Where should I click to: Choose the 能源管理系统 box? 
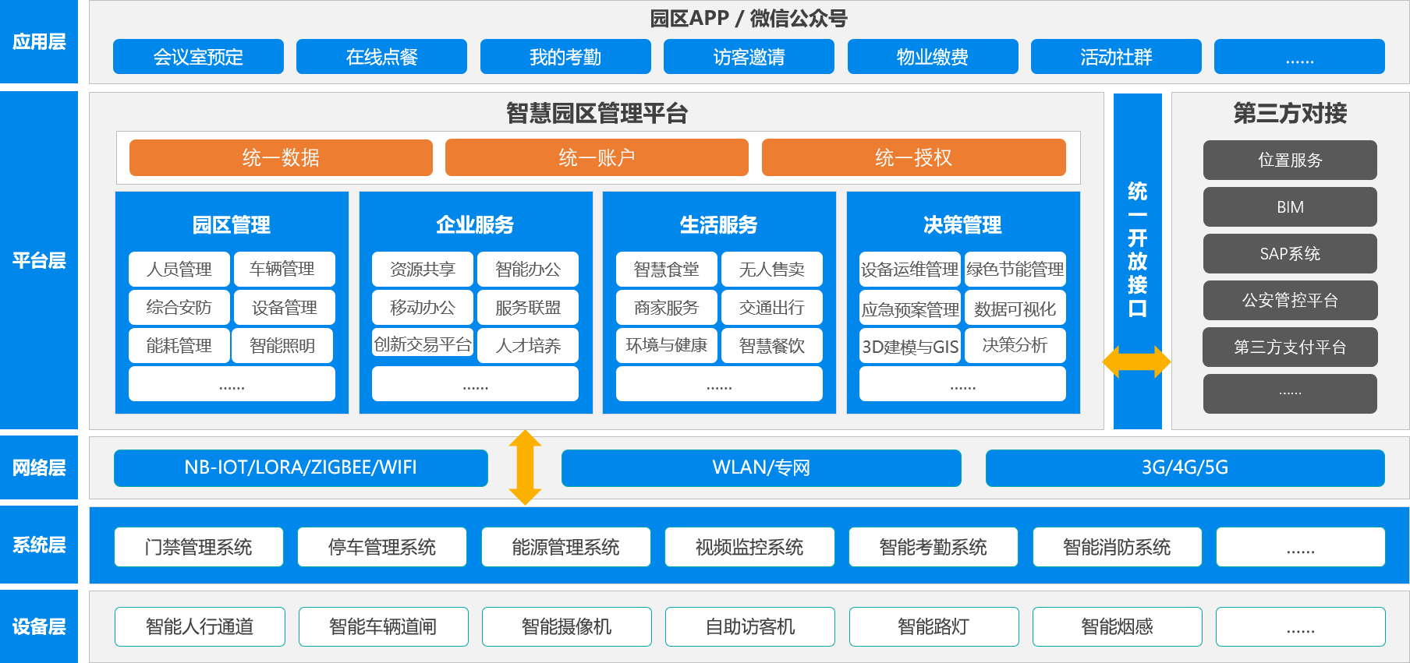566,547
